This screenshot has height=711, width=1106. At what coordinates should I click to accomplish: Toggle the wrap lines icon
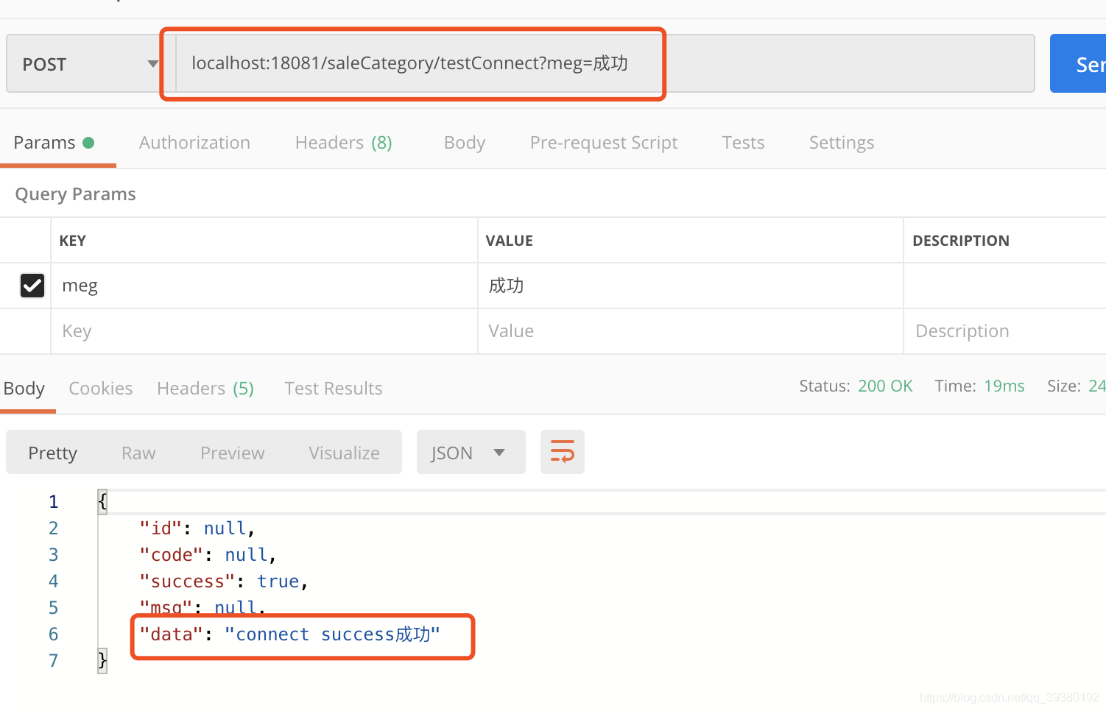(563, 452)
